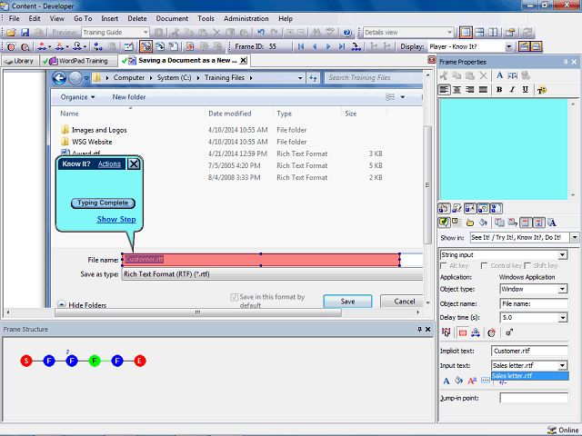Click the text color palette icon

542,90
